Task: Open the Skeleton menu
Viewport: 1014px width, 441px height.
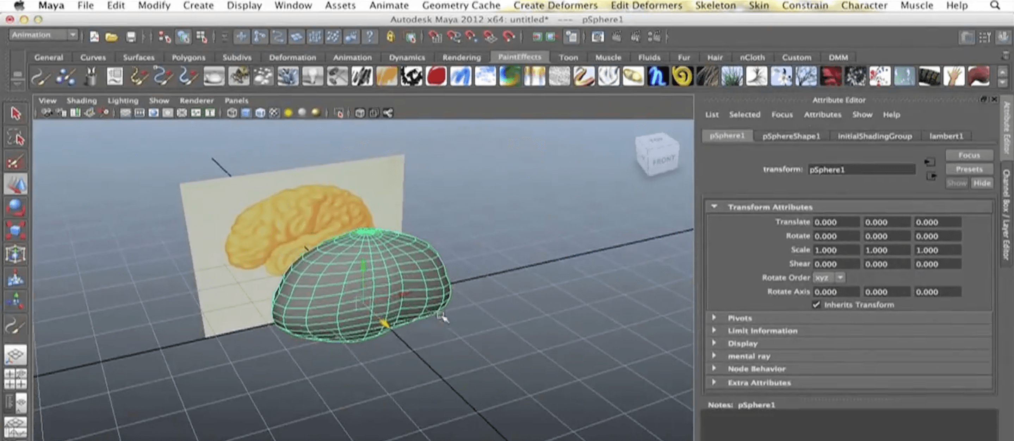Action: (x=715, y=6)
